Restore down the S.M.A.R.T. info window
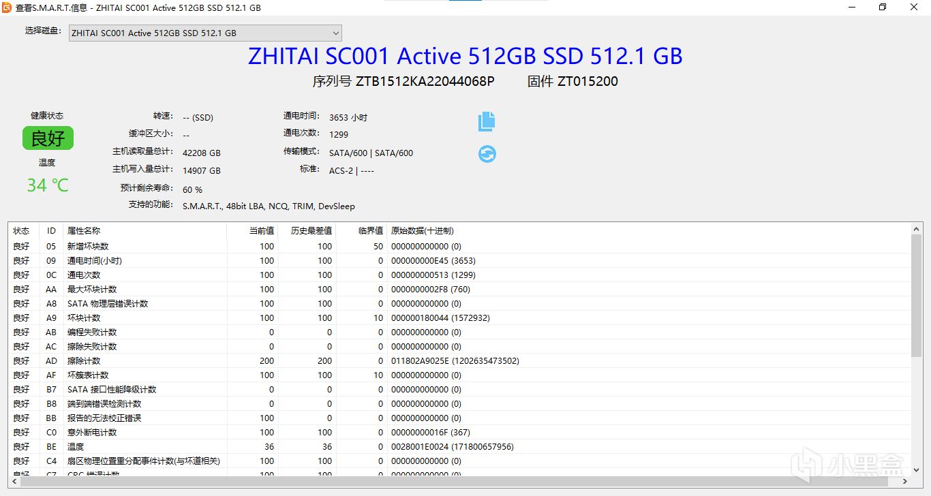931x496 pixels. pos(883,7)
